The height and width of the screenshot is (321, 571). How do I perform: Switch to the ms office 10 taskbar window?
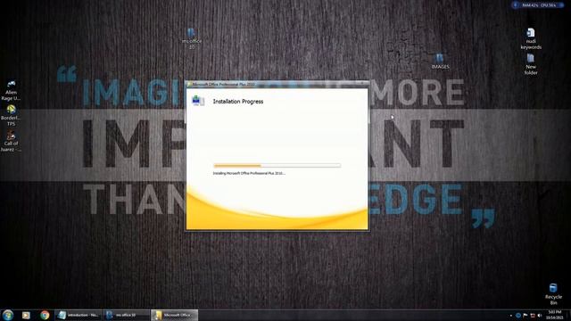127,315
